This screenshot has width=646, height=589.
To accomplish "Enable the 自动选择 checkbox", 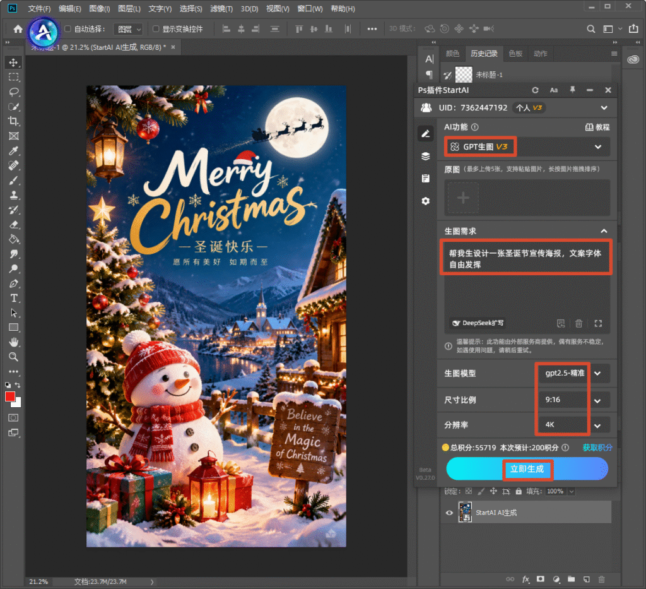I will pos(68,29).
